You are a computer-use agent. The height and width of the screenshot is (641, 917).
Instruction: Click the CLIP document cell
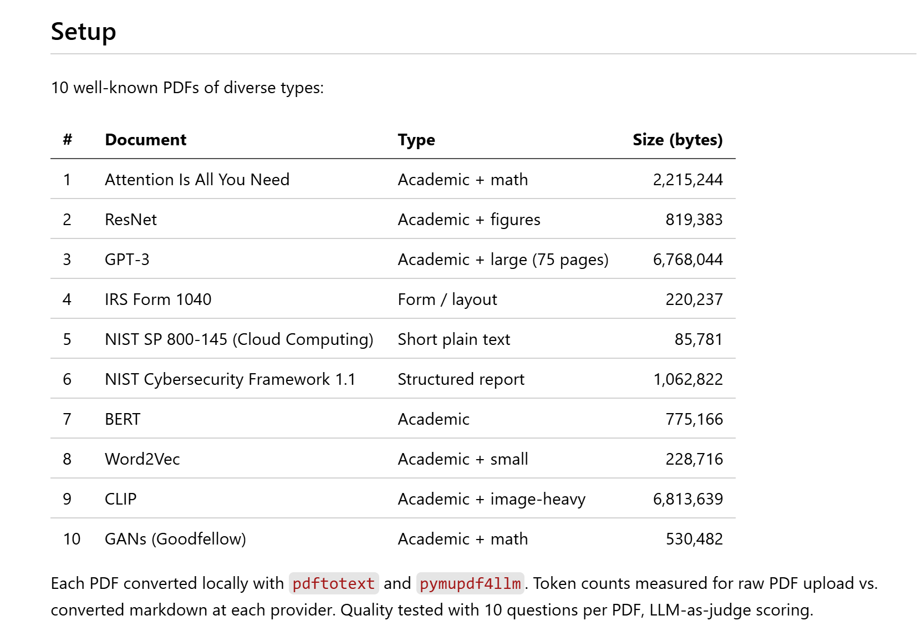[x=120, y=499]
